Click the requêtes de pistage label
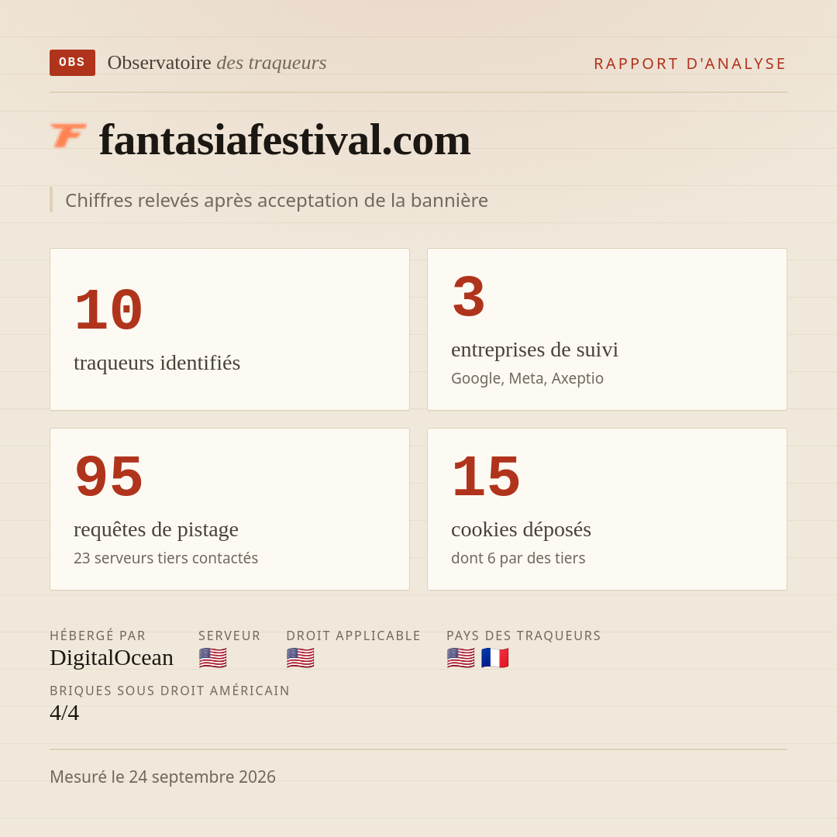This screenshot has height=837, width=837. point(156,529)
